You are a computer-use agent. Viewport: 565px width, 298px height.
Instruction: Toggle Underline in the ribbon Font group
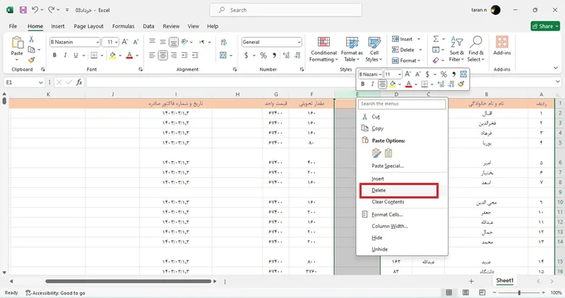[x=76, y=55]
